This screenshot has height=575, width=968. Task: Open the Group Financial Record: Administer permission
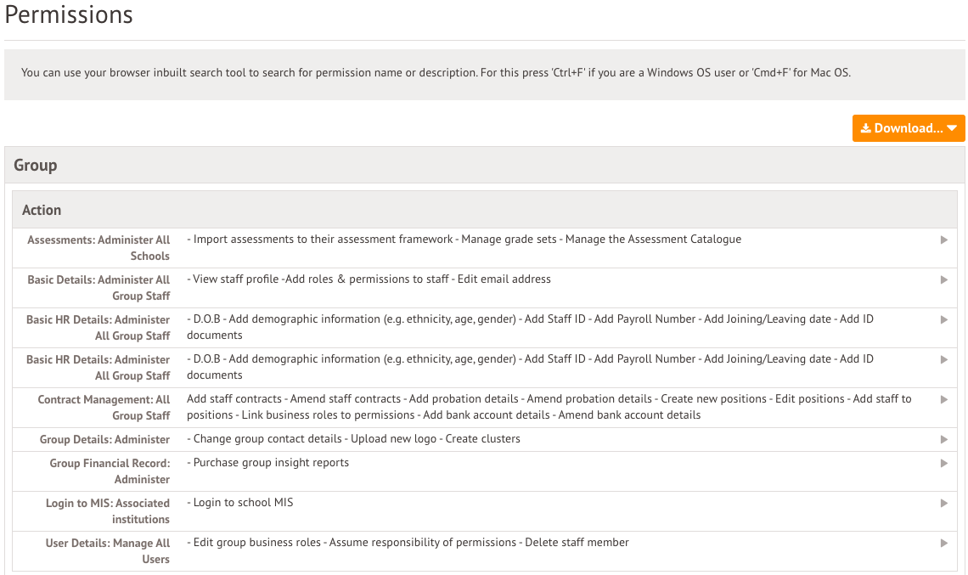pyautogui.click(x=110, y=471)
